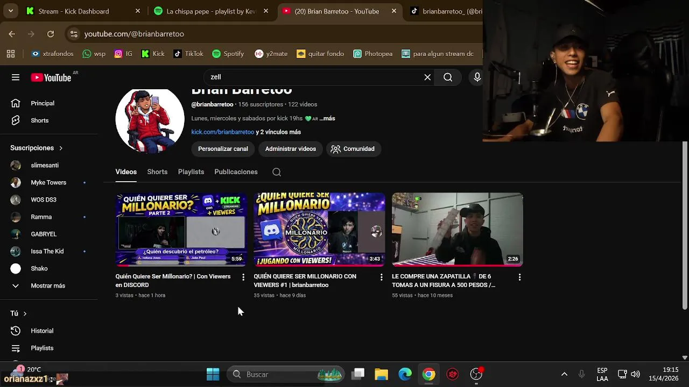Screen dimensions: 689x387
Task: Open the Photopea bookmark
Action: (373, 54)
